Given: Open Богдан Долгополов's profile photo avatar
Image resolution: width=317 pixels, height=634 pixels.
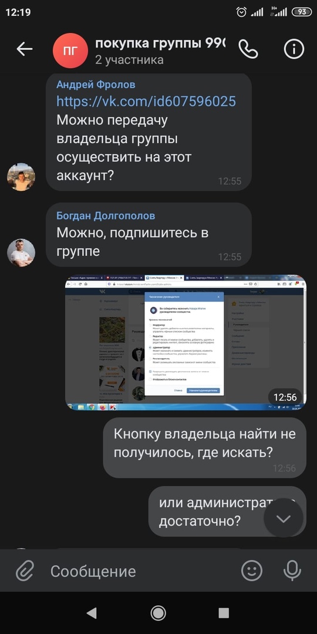Looking at the screenshot, I should tap(21, 252).
